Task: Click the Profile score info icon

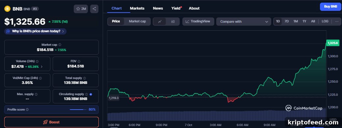Action: (x=27, y=110)
